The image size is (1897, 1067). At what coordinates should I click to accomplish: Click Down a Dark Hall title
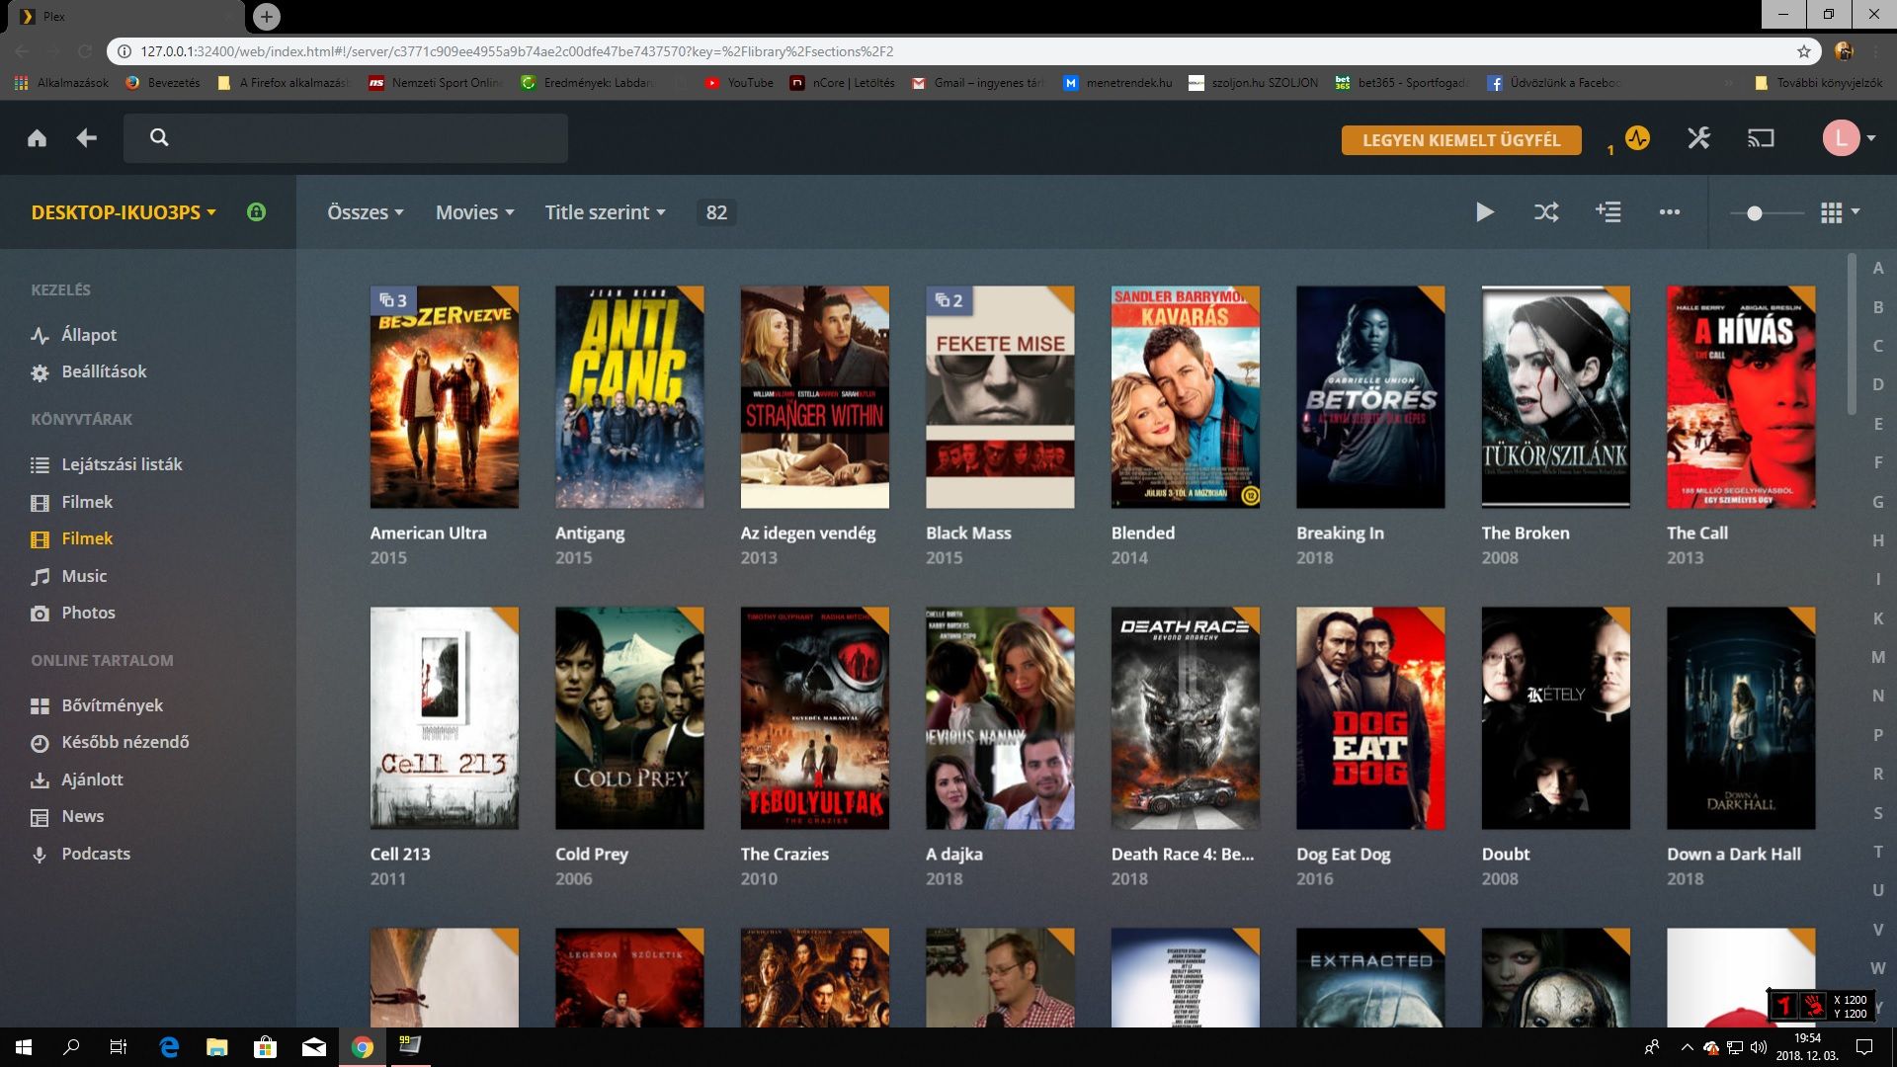coord(1734,854)
